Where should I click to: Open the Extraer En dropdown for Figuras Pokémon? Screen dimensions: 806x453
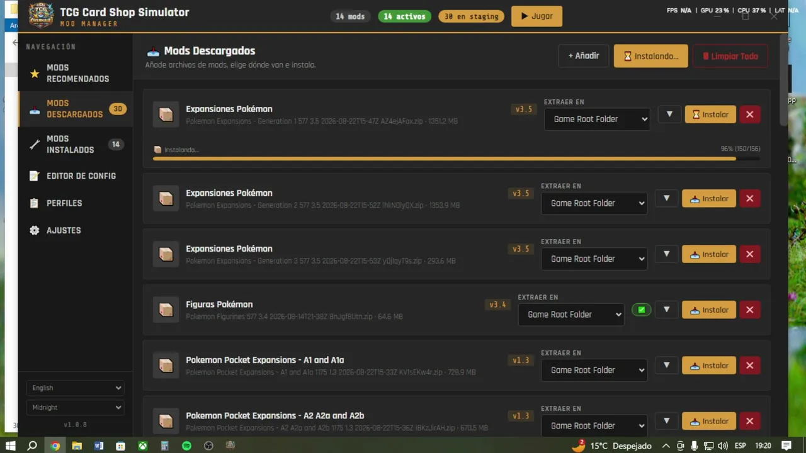point(571,315)
